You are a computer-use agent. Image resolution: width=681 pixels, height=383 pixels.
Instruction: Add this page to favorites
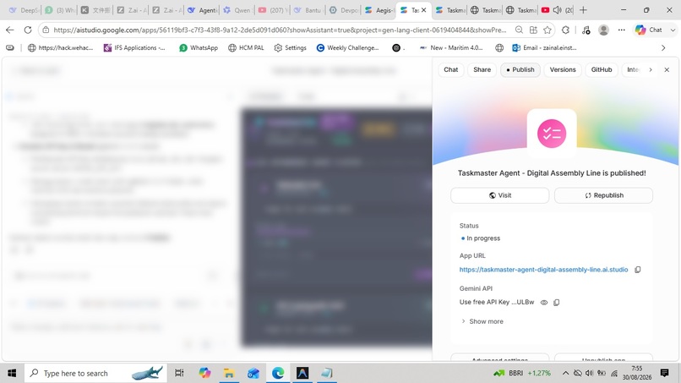tap(548, 30)
